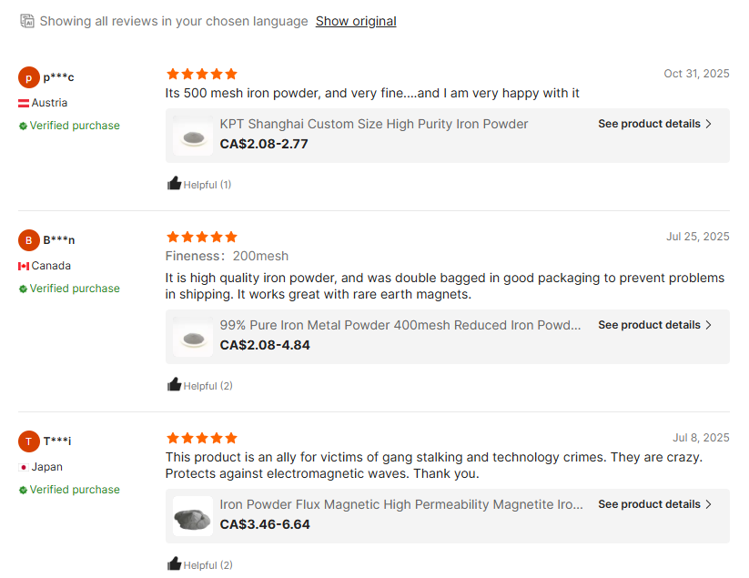The height and width of the screenshot is (578, 749).
Task: Open product details for 99% Pure Iron Powder
Action: pos(654,325)
